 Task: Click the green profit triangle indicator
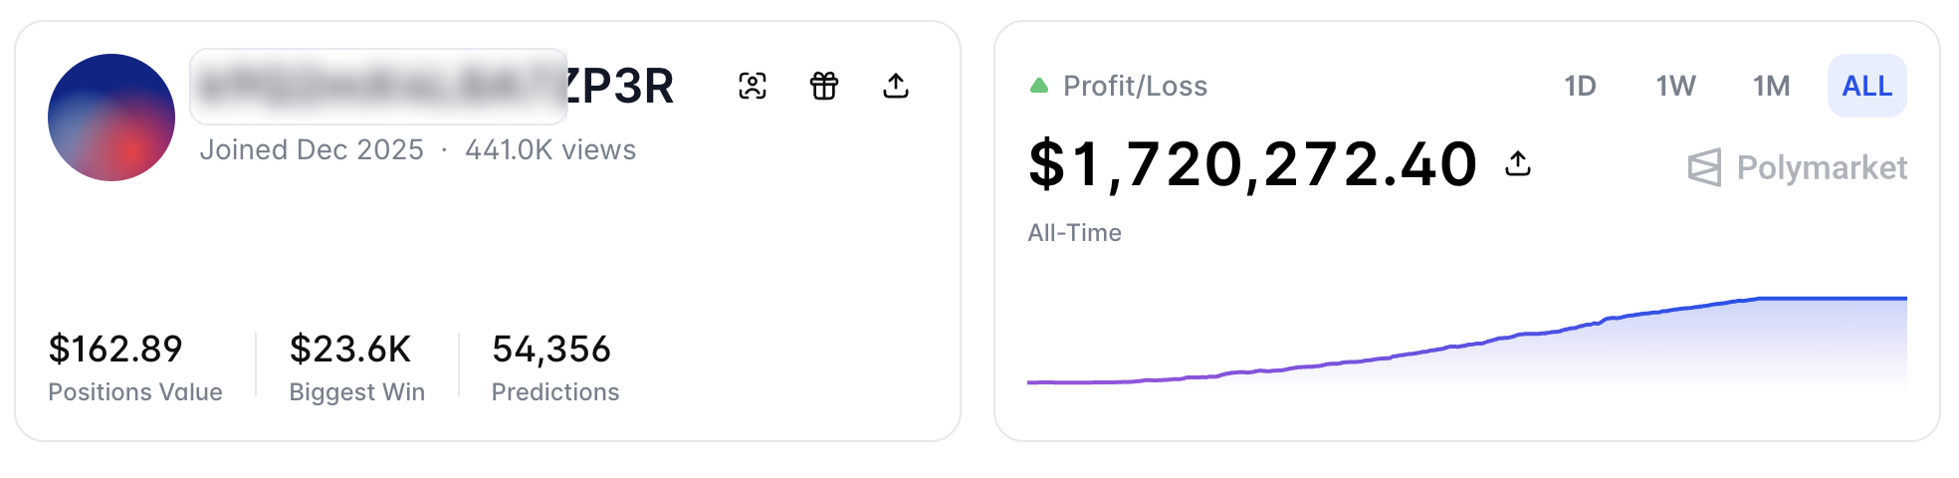1039,86
